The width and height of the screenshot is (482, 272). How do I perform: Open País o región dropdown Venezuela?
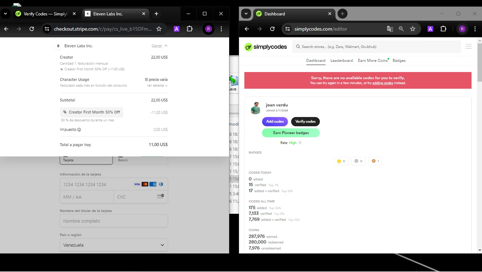click(114, 245)
